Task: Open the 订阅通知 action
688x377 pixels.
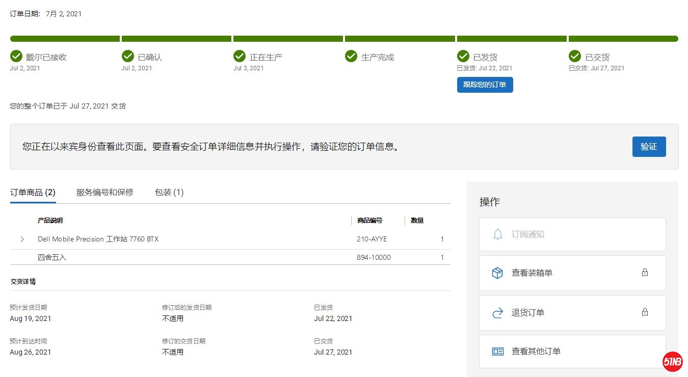Action: [x=572, y=234]
